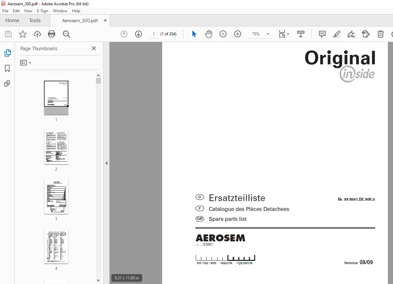Click the Nr. 99 8541.DE.90K.0 text

pyautogui.click(x=356, y=199)
